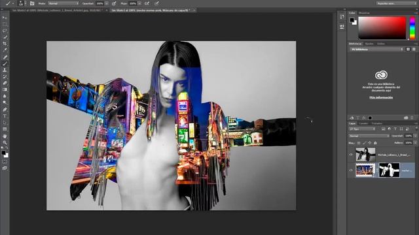
Task: Switch to the Estilos tab
Action: click(x=381, y=44)
